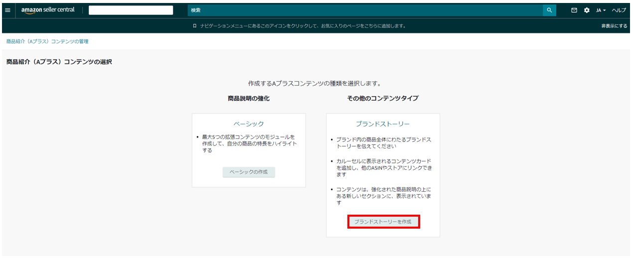This screenshot has height=259, width=633.
Task: Open the settings gear icon
Action: tap(587, 10)
